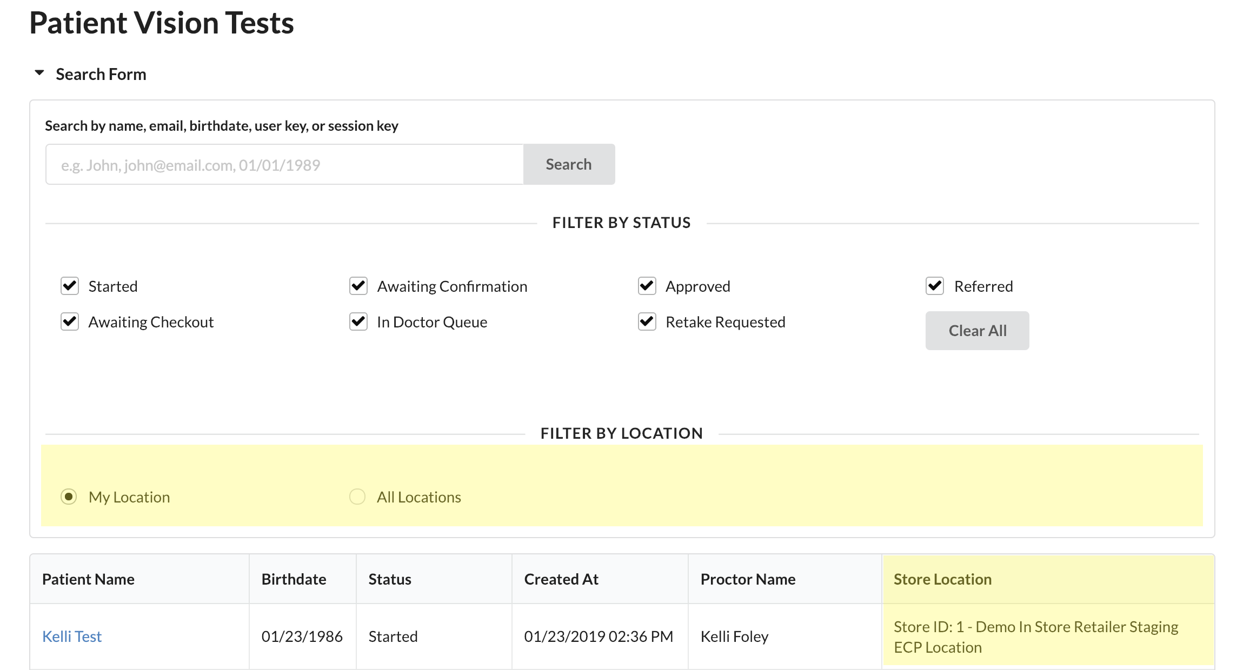1250x670 pixels.
Task: Toggle the Awaiting Confirmation checkbox
Action: [358, 286]
